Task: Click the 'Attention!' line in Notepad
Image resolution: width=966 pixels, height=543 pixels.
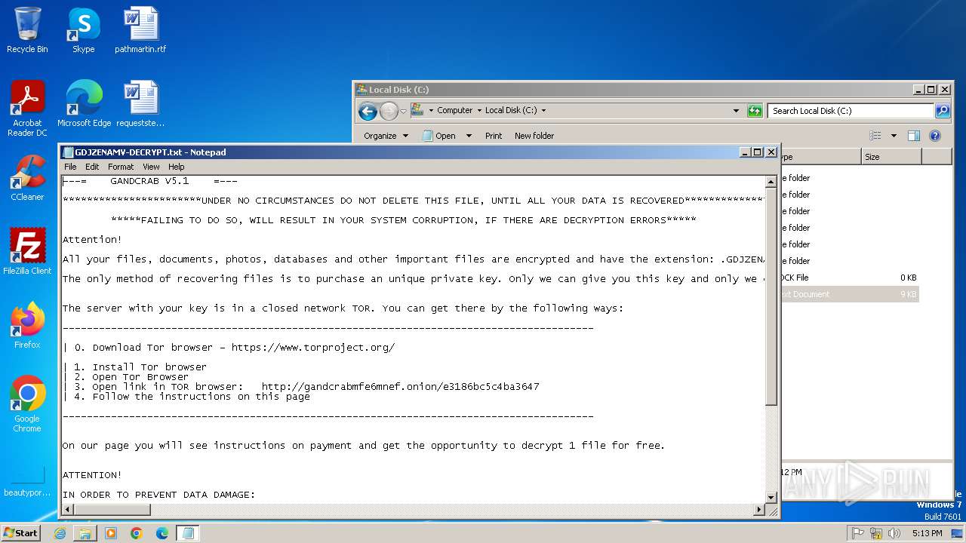Action: pos(92,240)
